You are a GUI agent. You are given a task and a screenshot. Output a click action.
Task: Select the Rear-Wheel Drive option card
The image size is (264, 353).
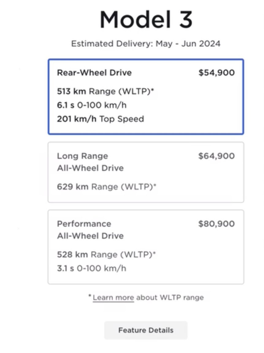[x=146, y=97]
